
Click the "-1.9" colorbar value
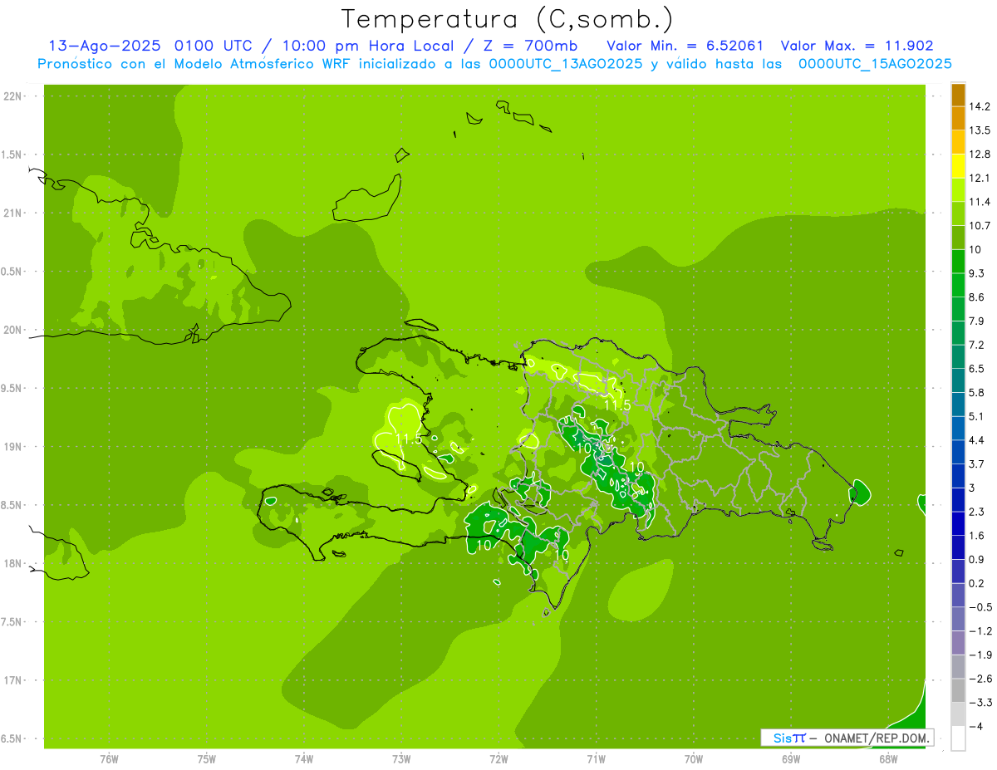(979, 655)
